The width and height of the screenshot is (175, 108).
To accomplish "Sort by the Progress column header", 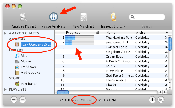I will point(80,33).
